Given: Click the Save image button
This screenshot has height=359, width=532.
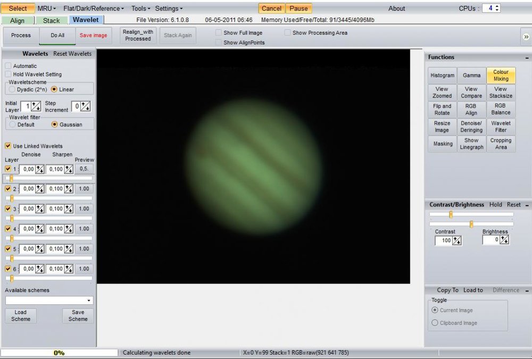Looking at the screenshot, I should (x=93, y=35).
